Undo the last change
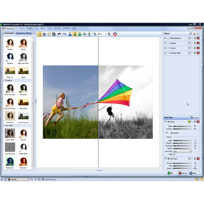204x204 pixels. 60,34
